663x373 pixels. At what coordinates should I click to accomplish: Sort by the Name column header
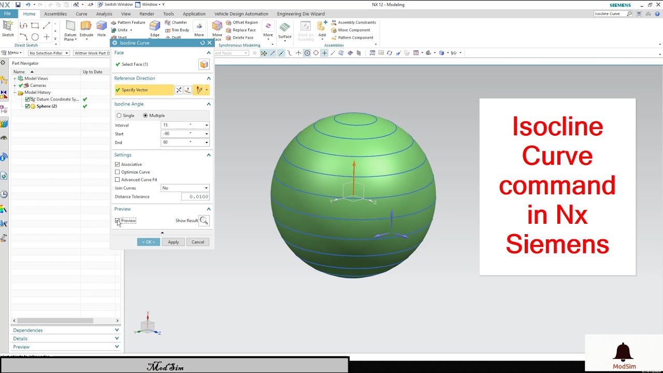pos(46,72)
